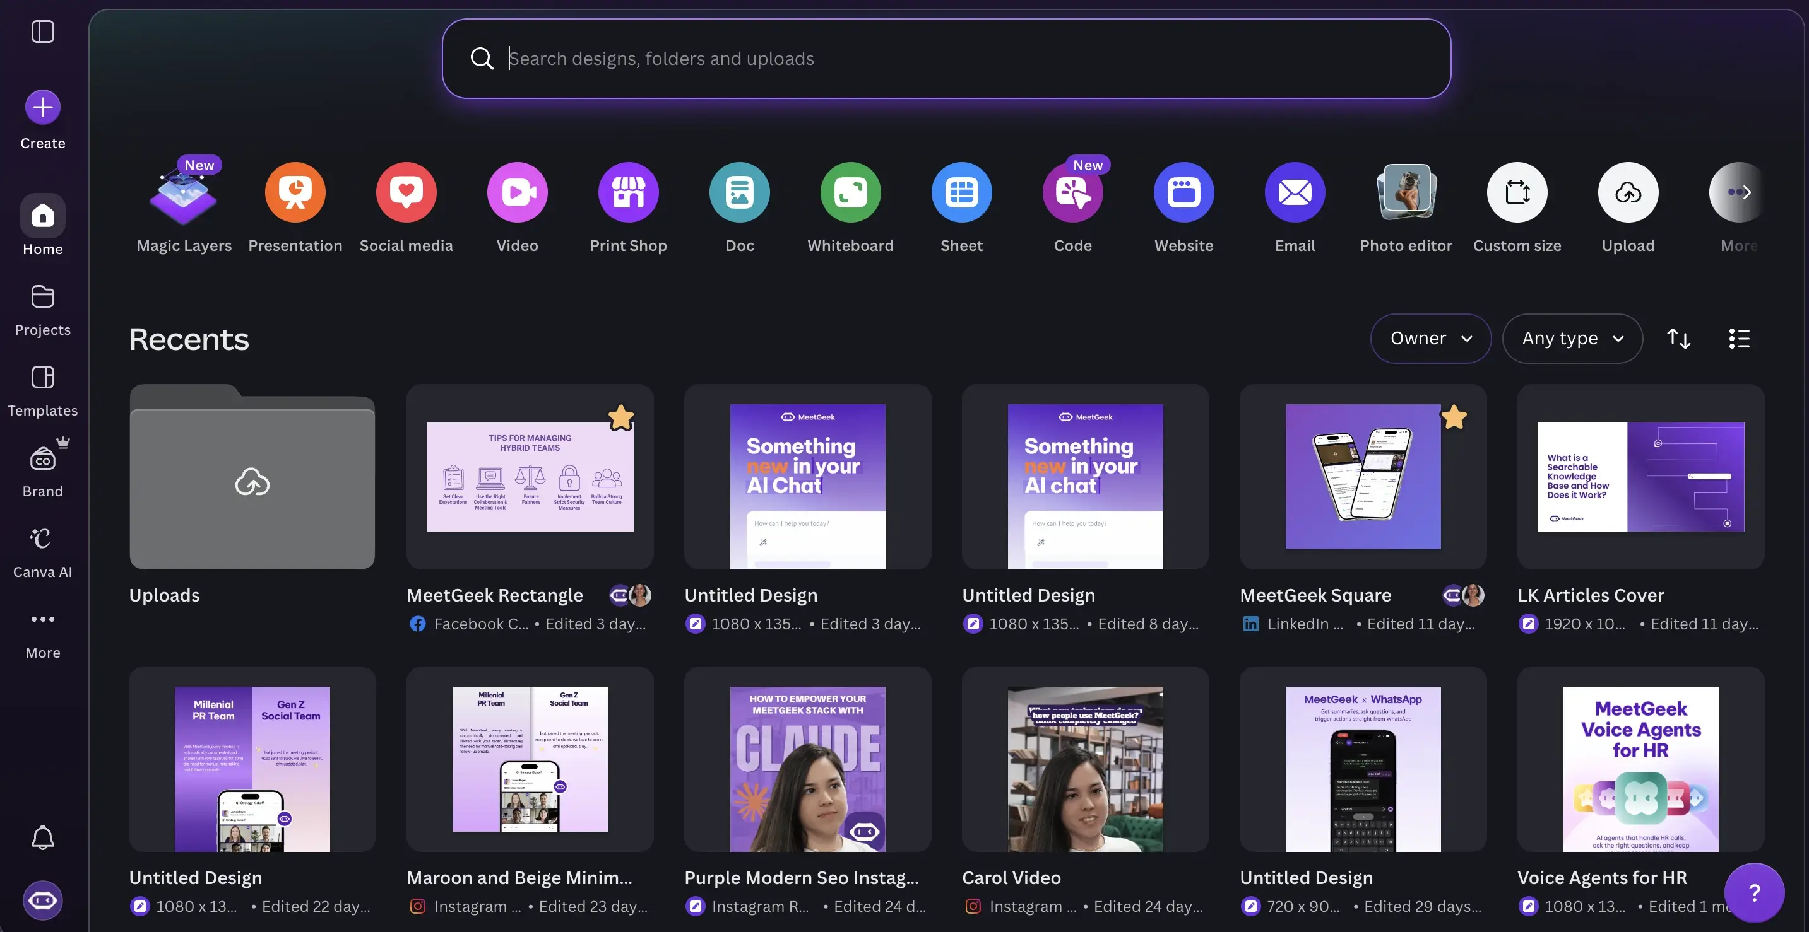Open the notifications bell
The width and height of the screenshot is (1809, 932).
tap(43, 837)
